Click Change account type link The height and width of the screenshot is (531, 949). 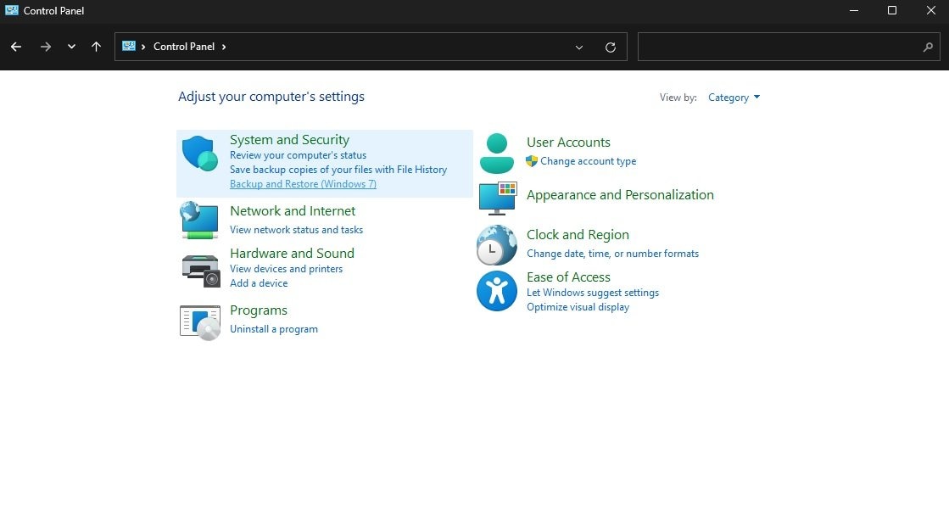(588, 161)
